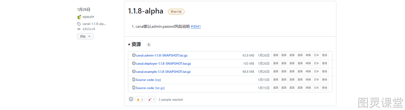Viewport: 405px width, 110px height.
Task: Use 日本 mirror for canal.admin file
Action: [316, 55]
